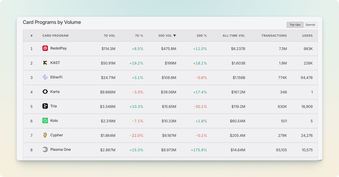Open the EtherFi program name
Screen dimensions: 339x177
point(56,77)
